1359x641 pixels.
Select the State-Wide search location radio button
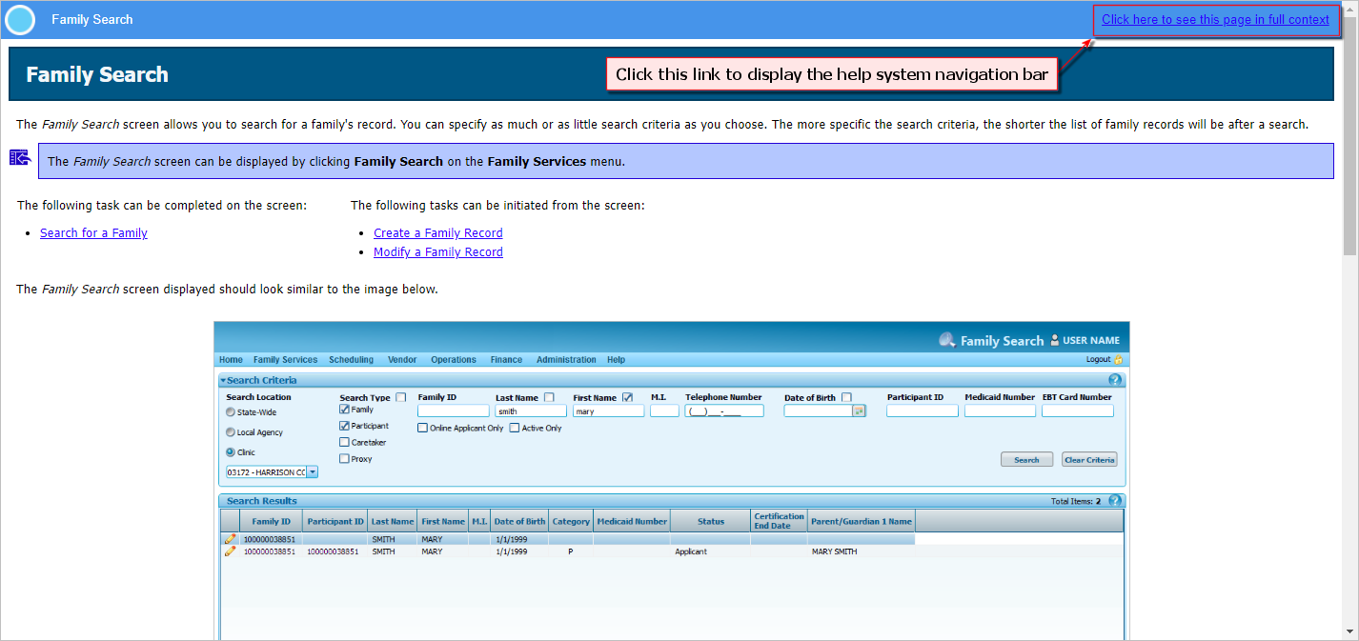point(229,411)
